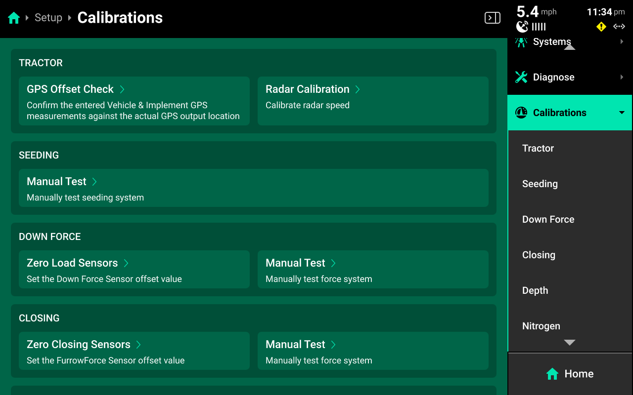Screen dimensions: 633x395
Task: Click 'Calibrate radar speed' description
Action: pyautogui.click(x=308, y=105)
